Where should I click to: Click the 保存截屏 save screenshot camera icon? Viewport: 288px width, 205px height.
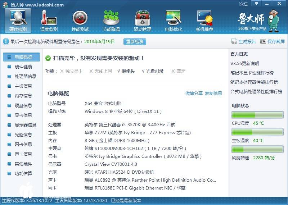pyautogui.click(x=263, y=41)
